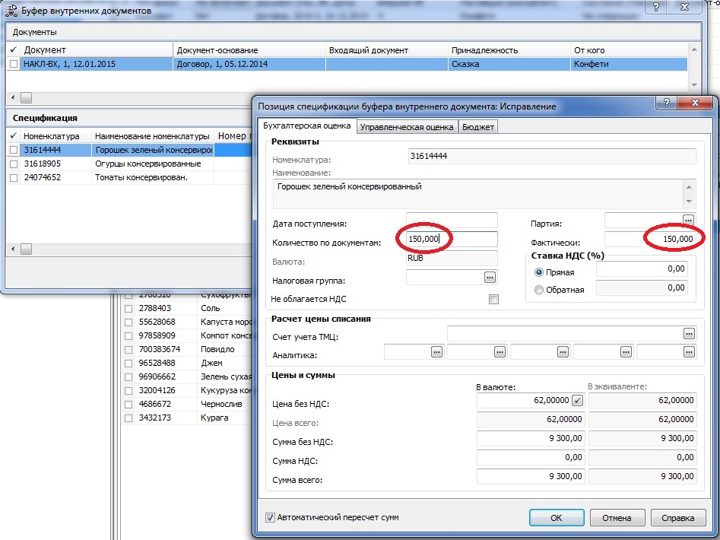Image resolution: width=720 pixels, height=540 pixels.
Task: Check the box for НАКЛ-ВХ document row
Action: tap(14, 65)
